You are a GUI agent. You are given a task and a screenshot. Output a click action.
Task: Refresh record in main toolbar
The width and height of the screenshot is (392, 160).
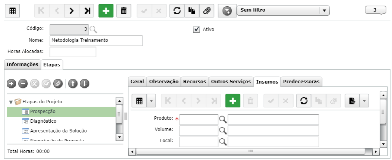177,11
